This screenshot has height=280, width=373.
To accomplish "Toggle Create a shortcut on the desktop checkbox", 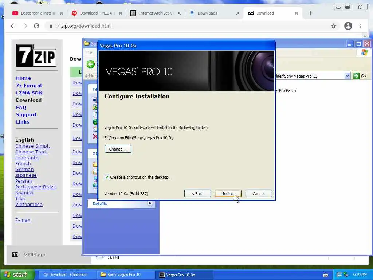I will [107, 177].
